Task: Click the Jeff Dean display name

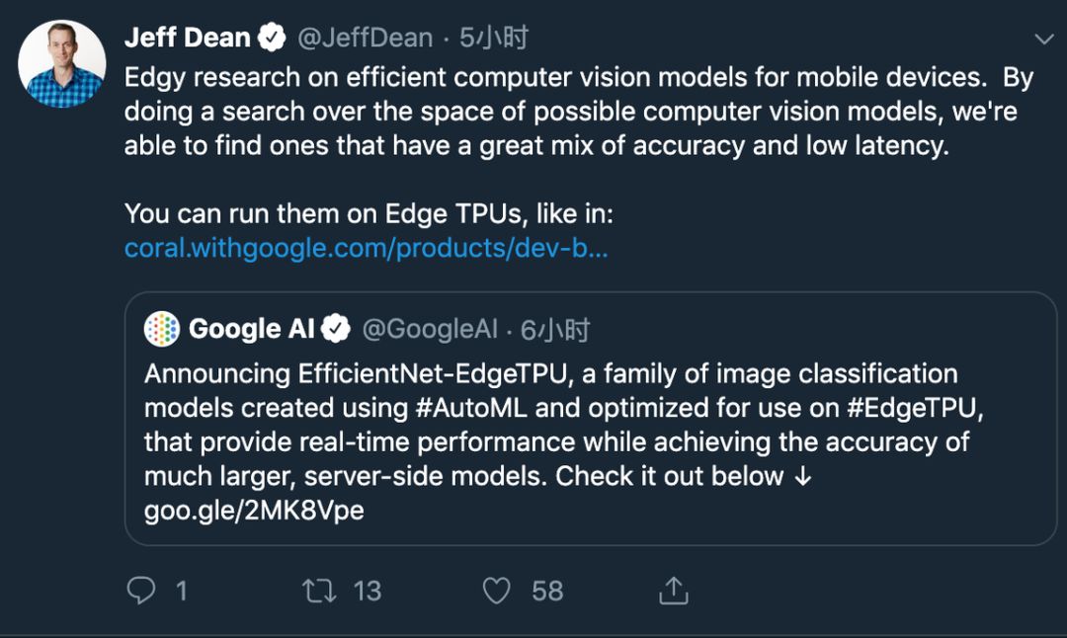Action: tap(187, 38)
